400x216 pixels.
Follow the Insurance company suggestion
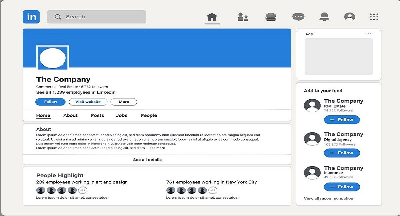tap(342, 187)
